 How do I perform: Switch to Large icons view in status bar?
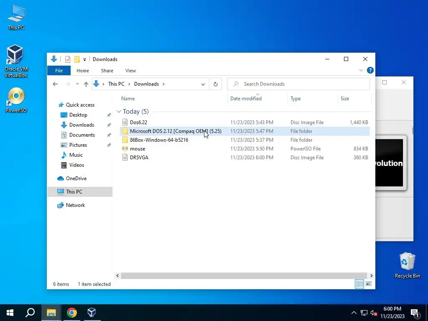click(369, 284)
